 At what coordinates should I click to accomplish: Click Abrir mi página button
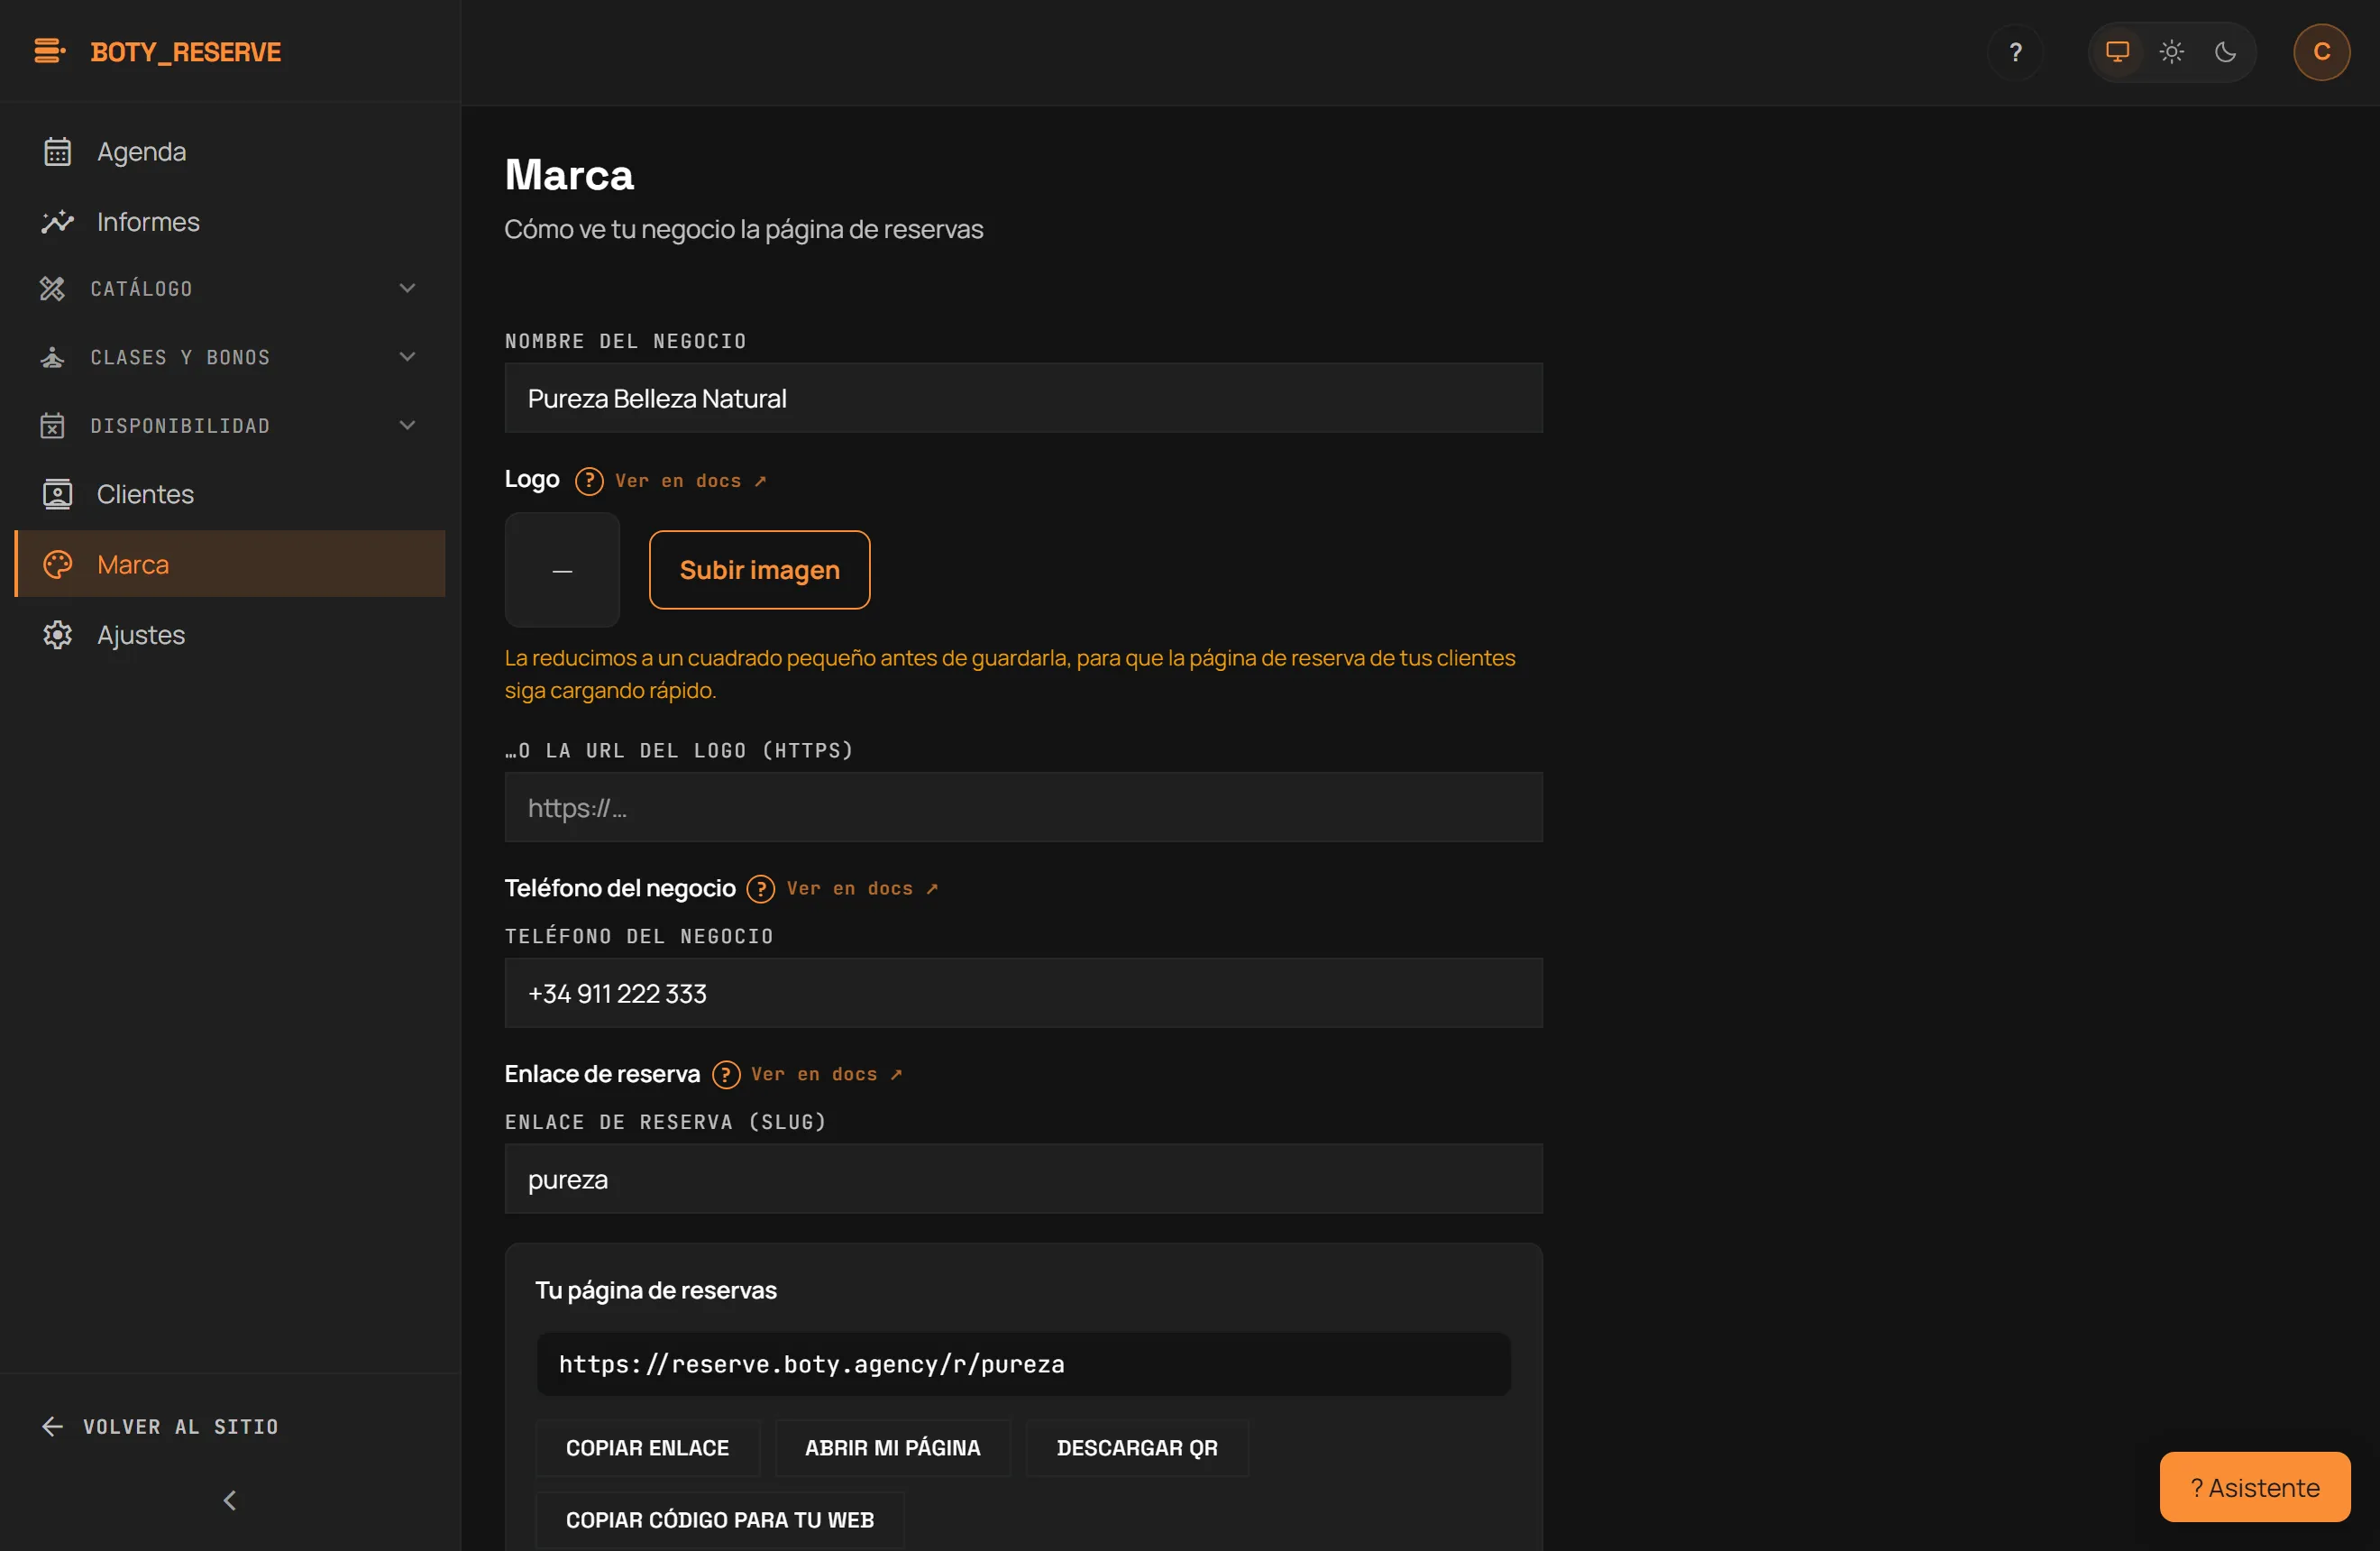(892, 1448)
